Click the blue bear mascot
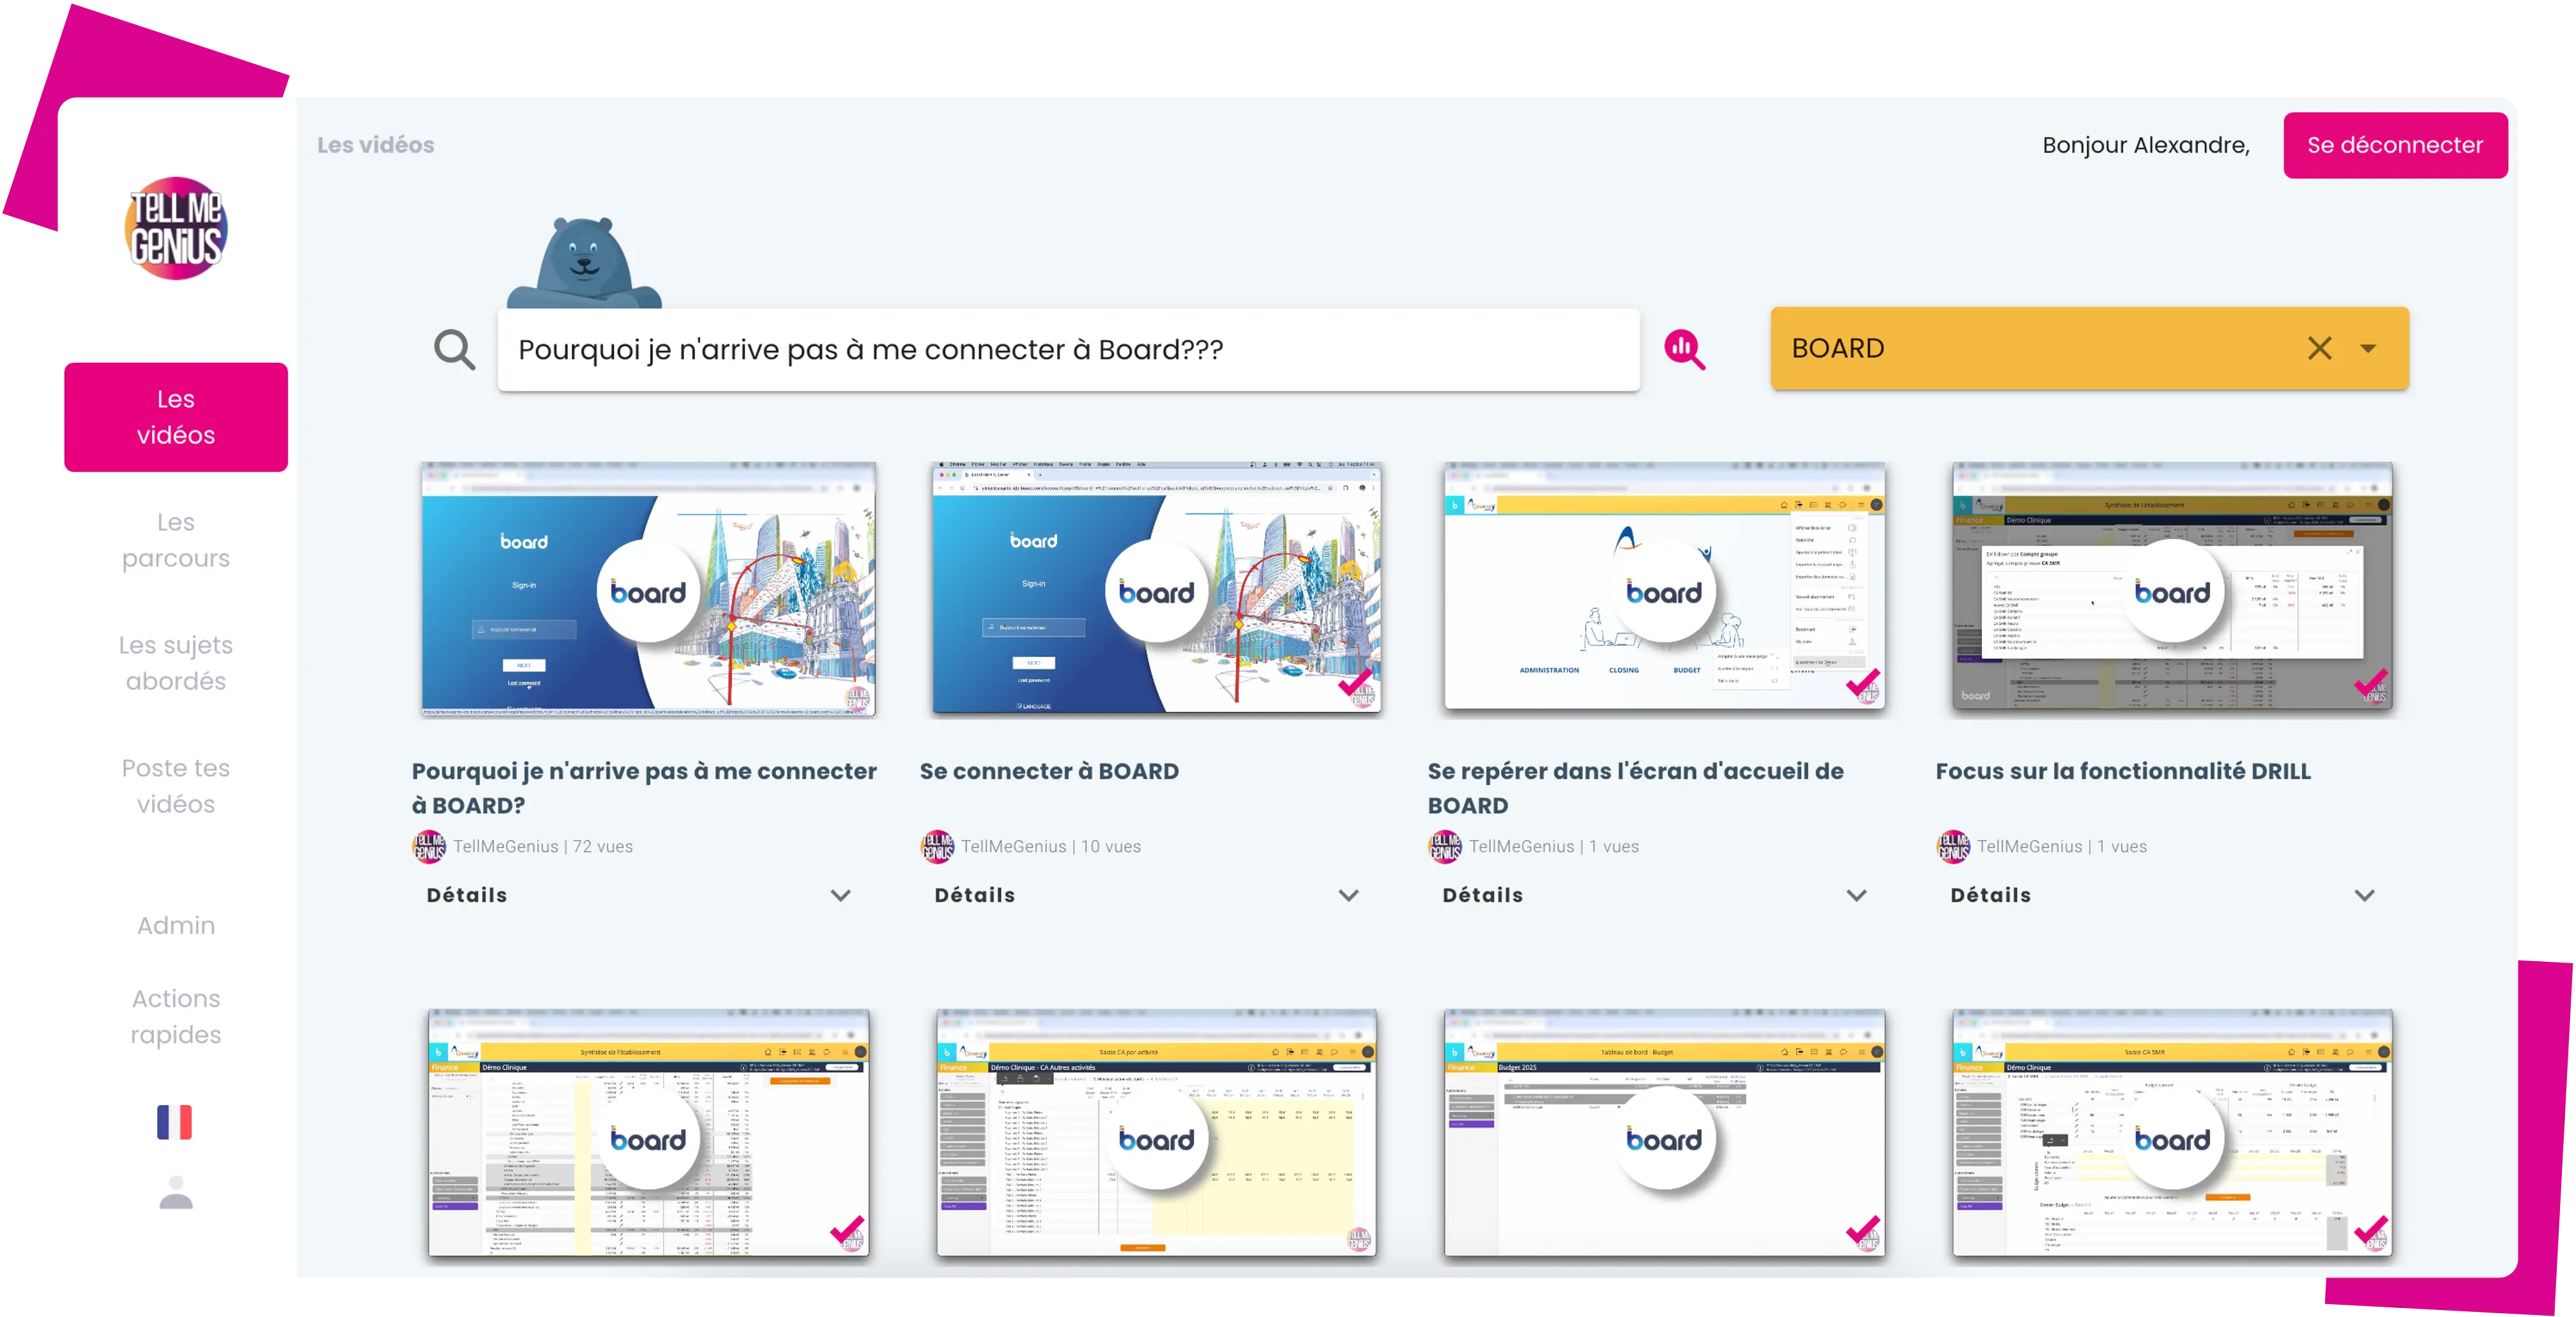The height and width of the screenshot is (1317, 2576). point(584,263)
